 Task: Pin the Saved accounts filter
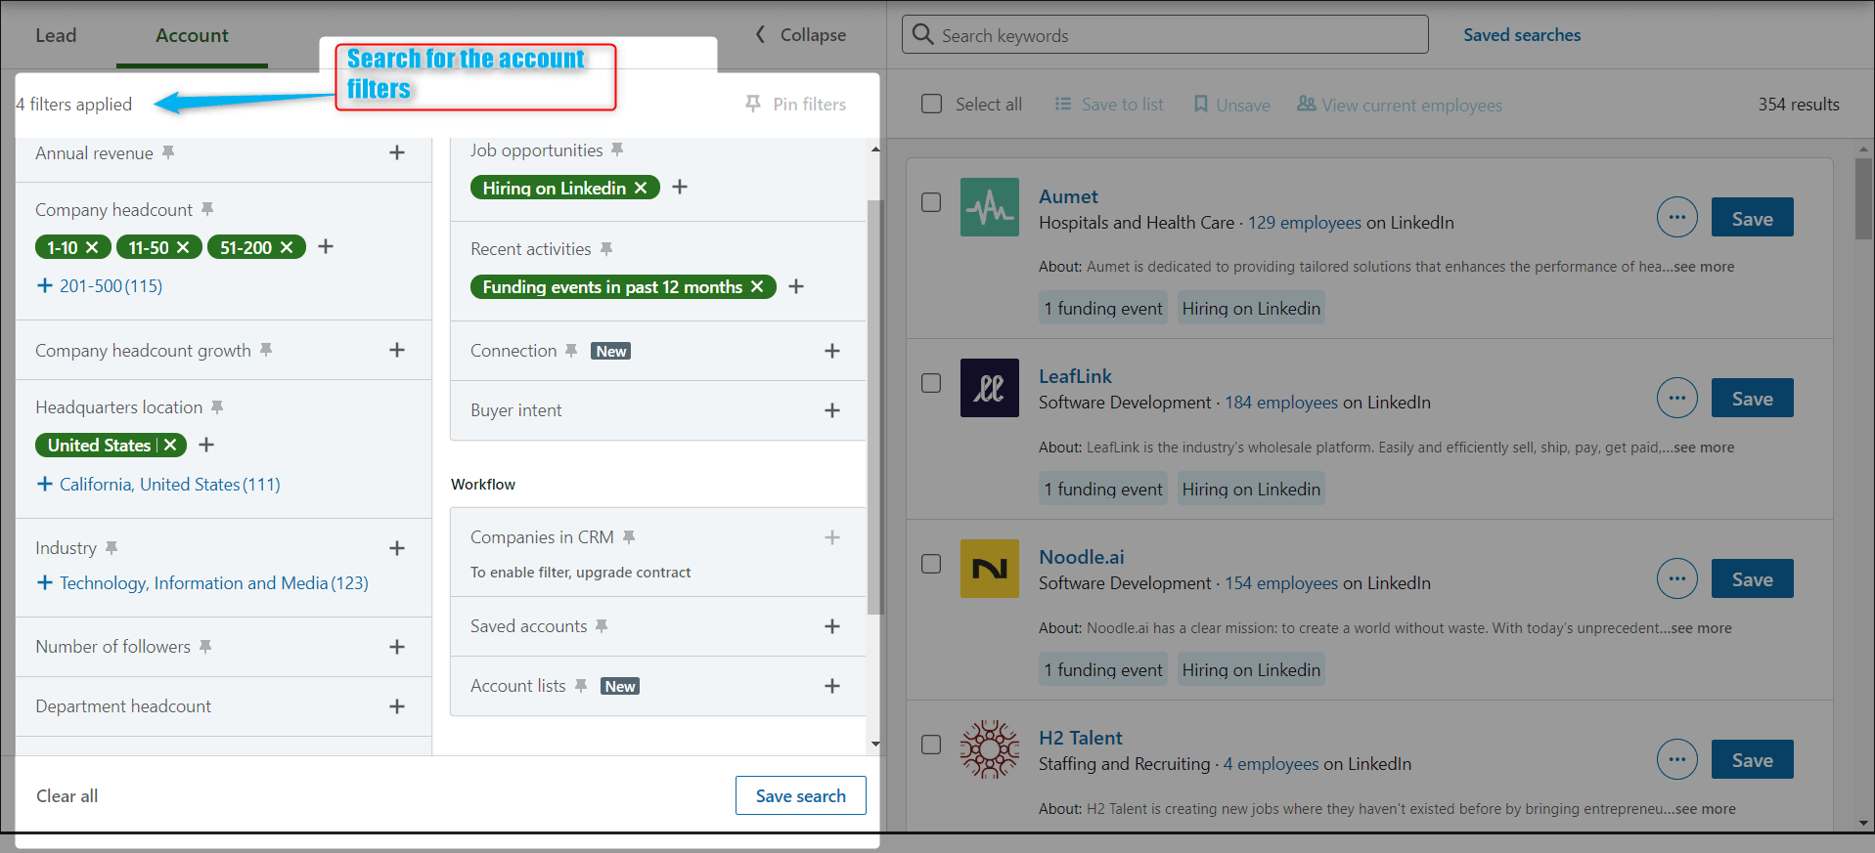[x=602, y=625]
